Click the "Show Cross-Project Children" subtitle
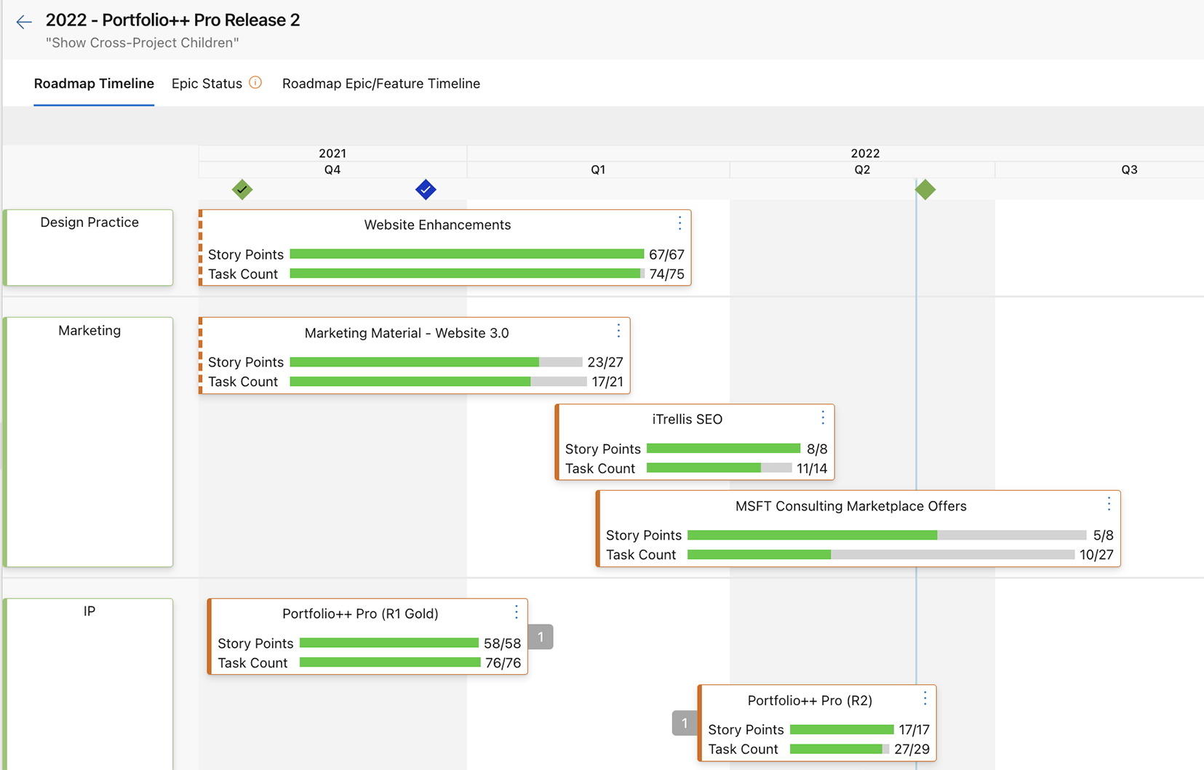This screenshot has width=1204, height=770. 142,43
